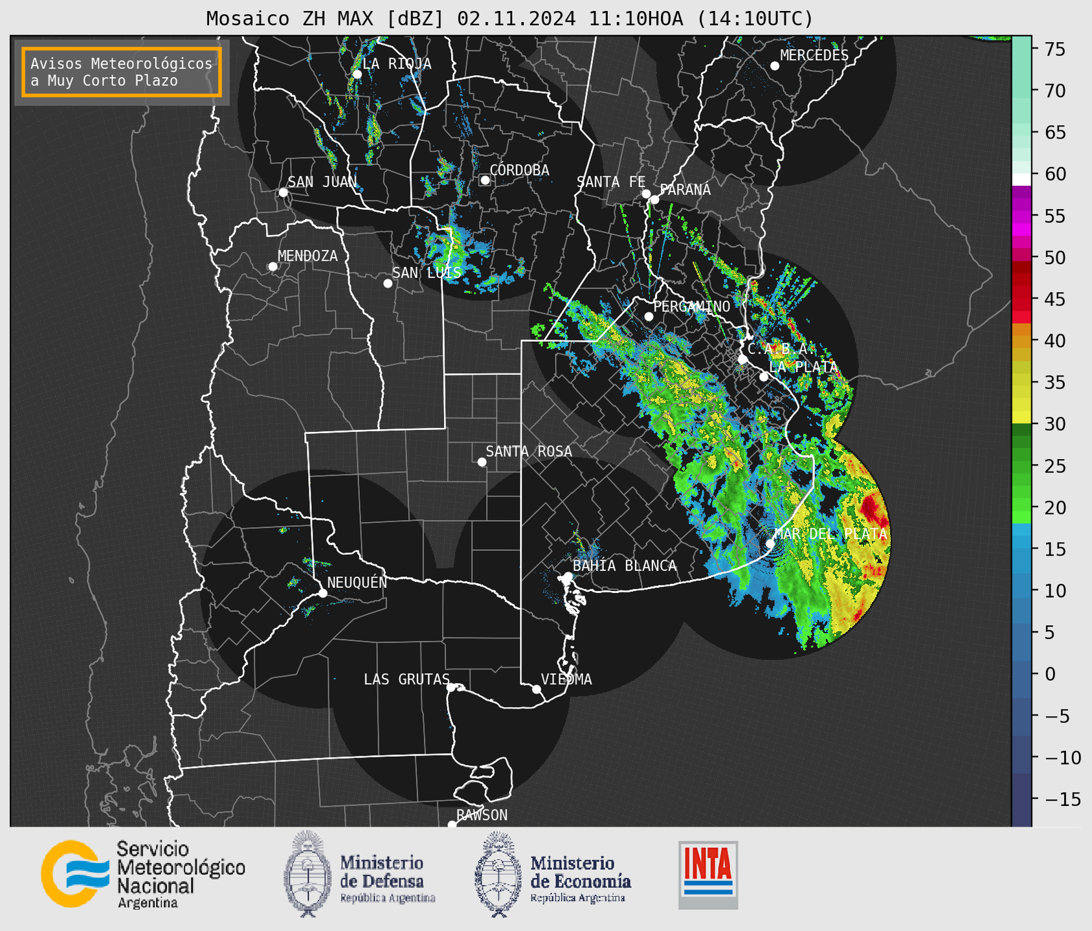
Task: Click the white dot marking Las Grutas
Action: tap(451, 688)
